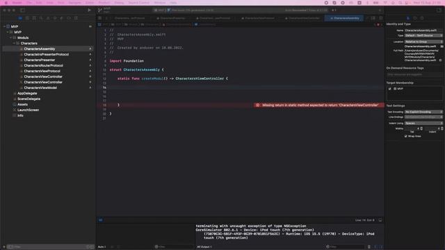
Task: Click the folder icon next to location file
Action: pos(442,47)
